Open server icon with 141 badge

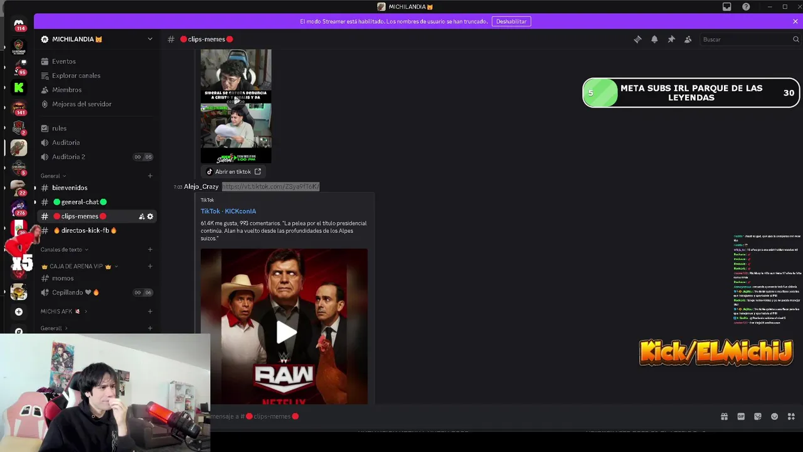tap(19, 108)
